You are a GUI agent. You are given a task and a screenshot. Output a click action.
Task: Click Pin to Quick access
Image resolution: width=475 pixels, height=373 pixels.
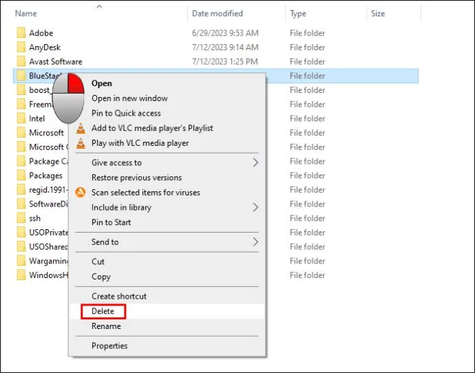pyautogui.click(x=126, y=114)
